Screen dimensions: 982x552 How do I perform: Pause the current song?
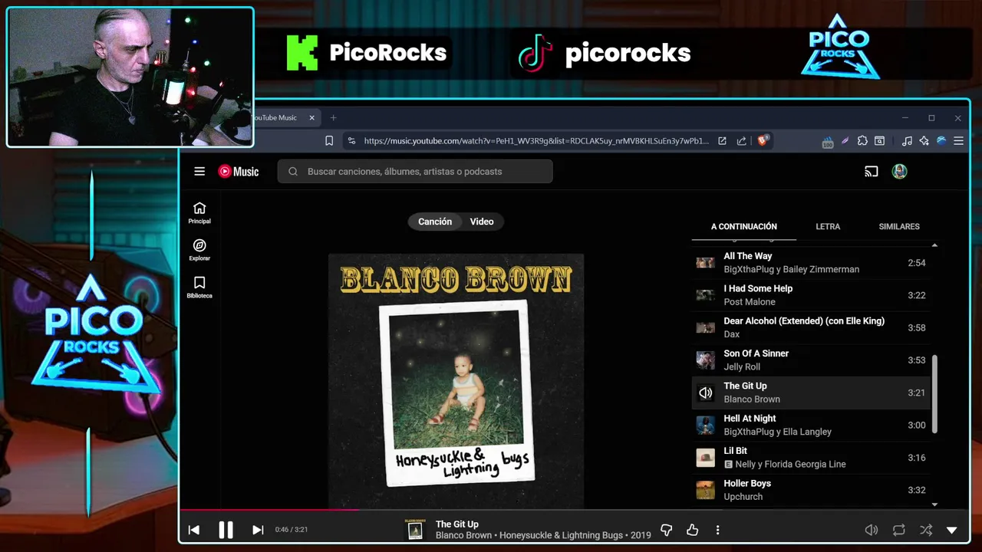(226, 530)
